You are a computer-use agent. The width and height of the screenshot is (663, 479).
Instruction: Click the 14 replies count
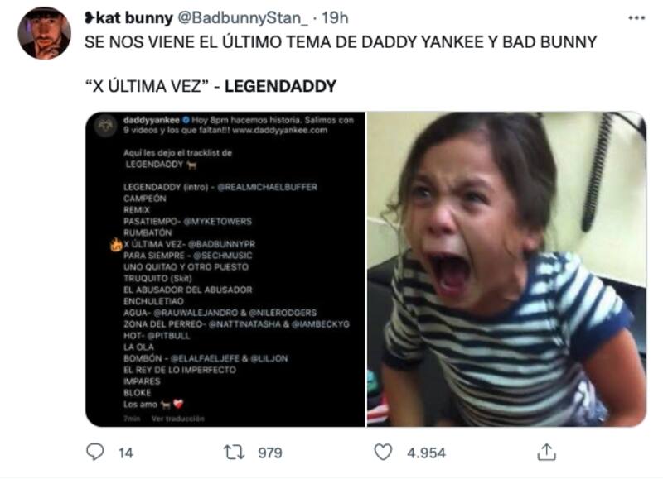click(126, 453)
